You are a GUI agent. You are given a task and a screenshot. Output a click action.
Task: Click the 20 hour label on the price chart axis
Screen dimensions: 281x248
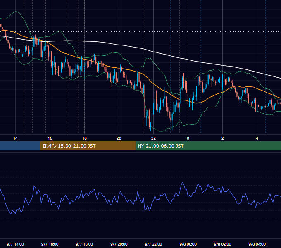(119, 138)
